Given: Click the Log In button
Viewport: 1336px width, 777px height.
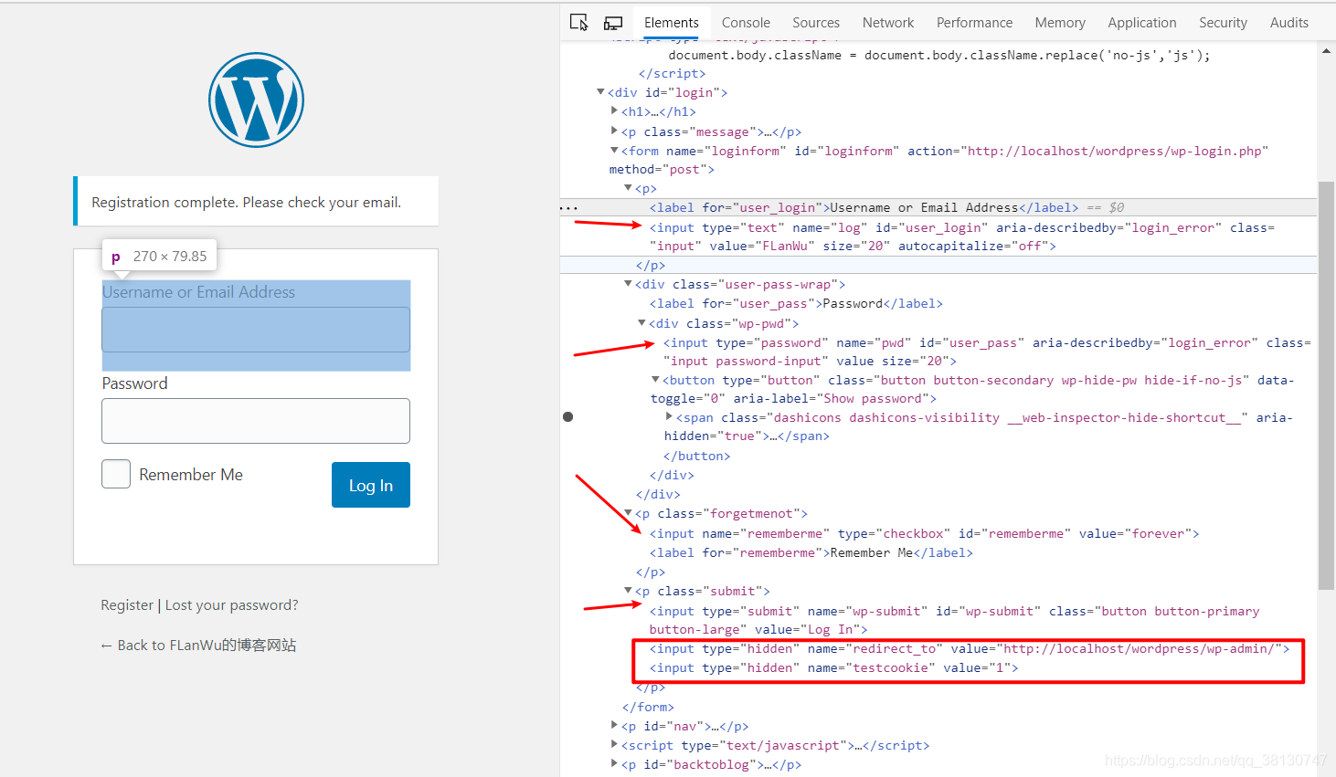Looking at the screenshot, I should pyautogui.click(x=371, y=485).
